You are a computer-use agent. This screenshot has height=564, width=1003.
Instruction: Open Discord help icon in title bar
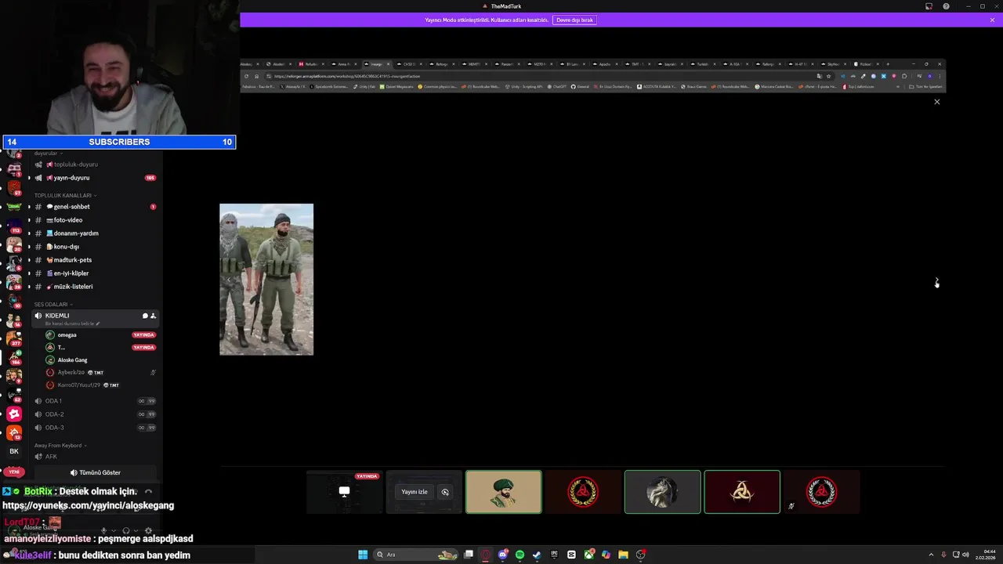[946, 6]
